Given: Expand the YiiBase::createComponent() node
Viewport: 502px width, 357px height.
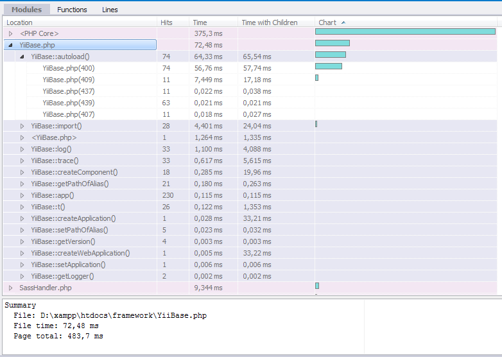Looking at the screenshot, I should 22,172.
